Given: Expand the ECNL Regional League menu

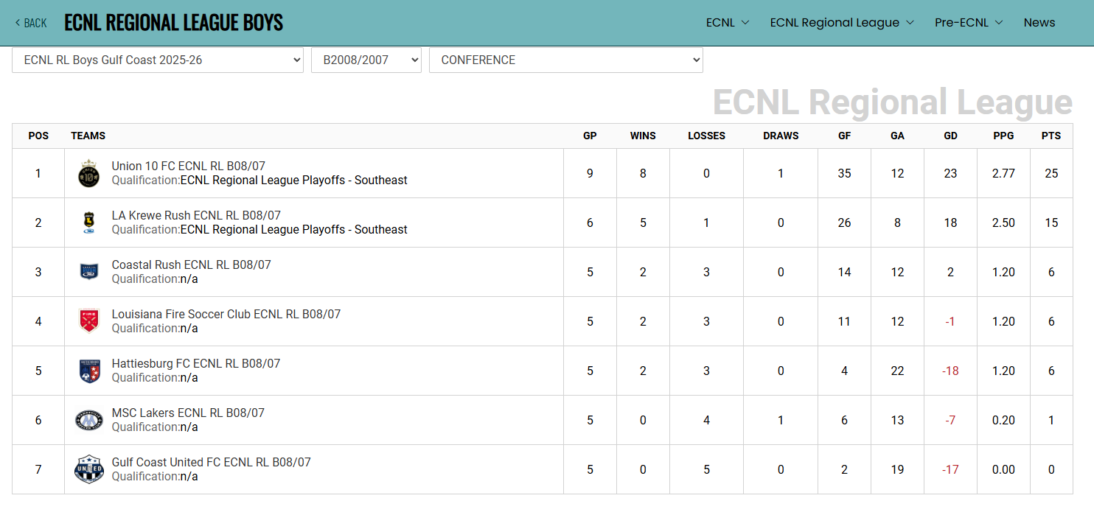Looking at the screenshot, I should coord(841,23).
